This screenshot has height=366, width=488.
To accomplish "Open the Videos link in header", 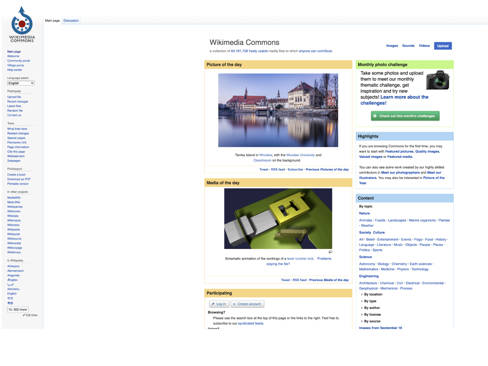I will [x=424, y=46].
